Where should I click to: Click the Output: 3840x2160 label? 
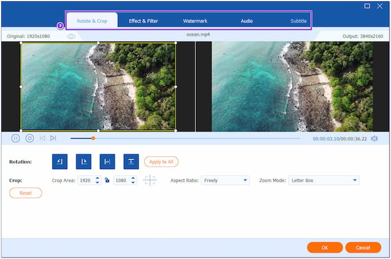click(362, 36)
